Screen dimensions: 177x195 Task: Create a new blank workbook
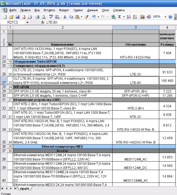[x=5, y=17]
